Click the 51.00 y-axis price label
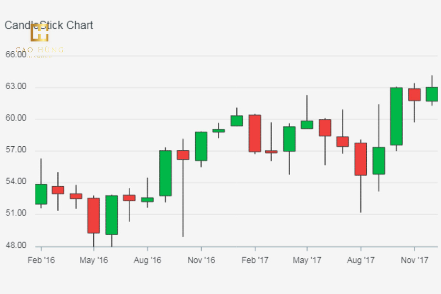 [16, 214]
